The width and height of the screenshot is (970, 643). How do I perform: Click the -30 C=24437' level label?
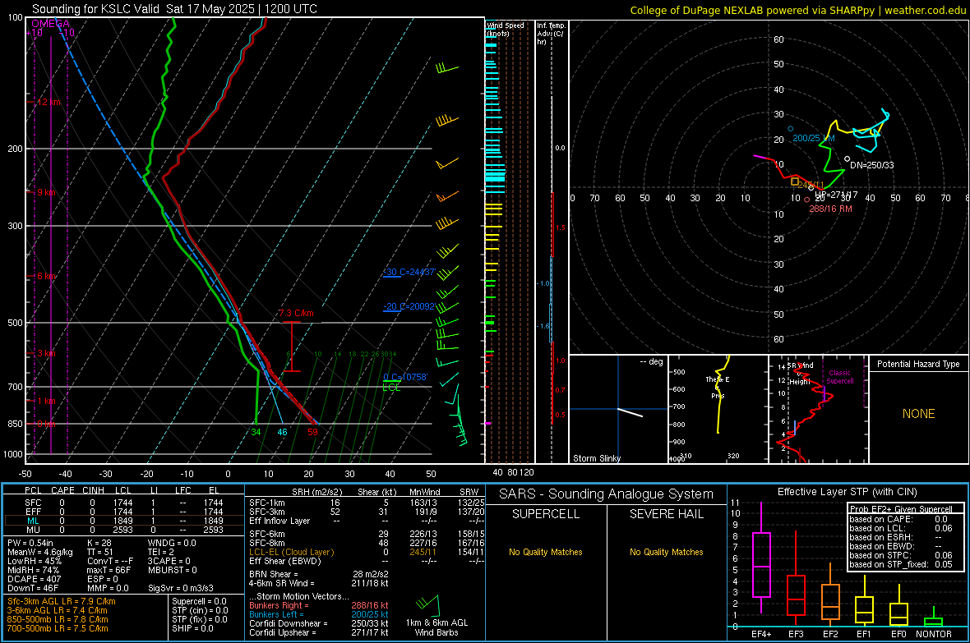[x=409, y=272]
